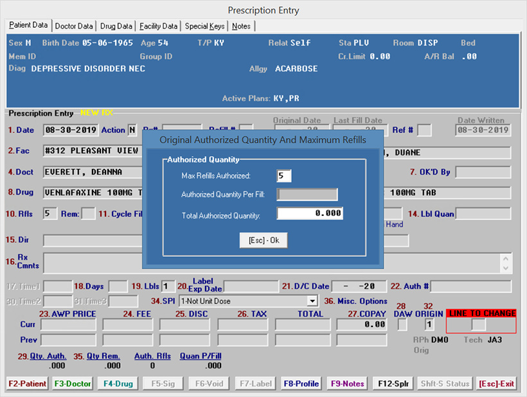Click the F12-Splr button

pos(393,384)
